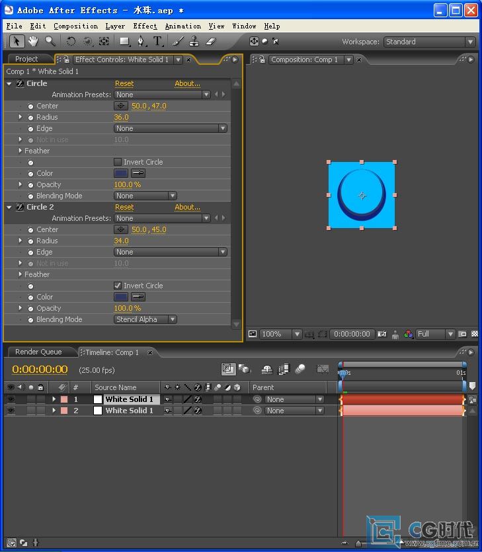Disable the Circle effect toggle
The image size is (482, 552).
tap(20, 83)
